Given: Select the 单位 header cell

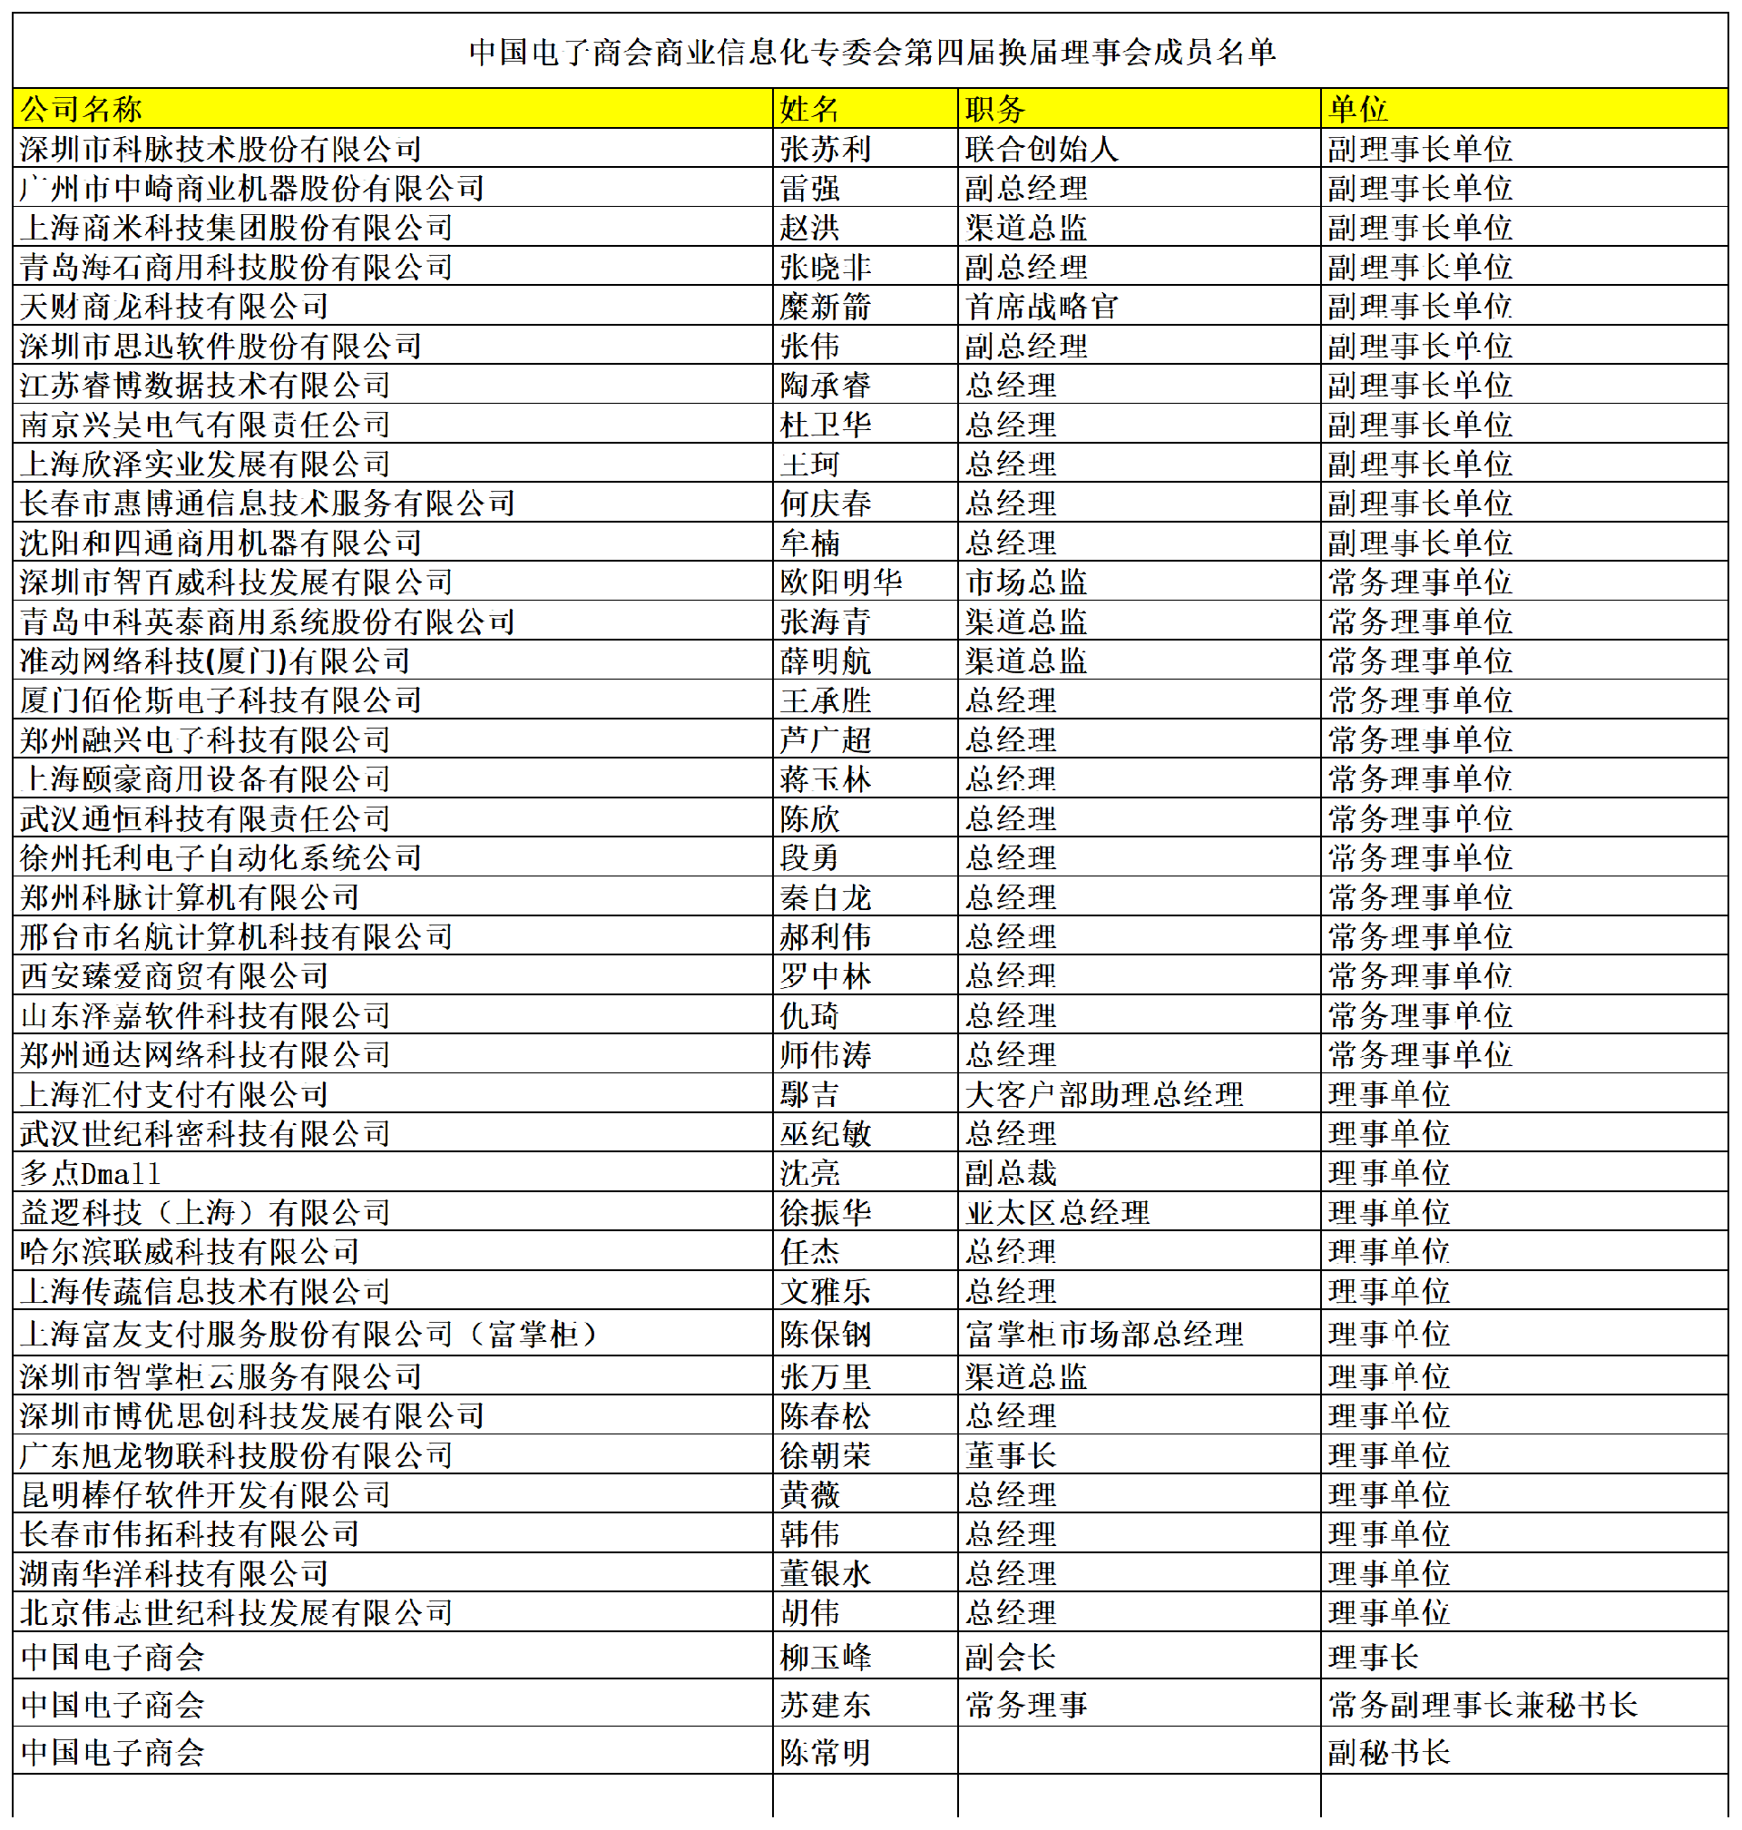Looking at the screenshot, I should click(1525, 109).
